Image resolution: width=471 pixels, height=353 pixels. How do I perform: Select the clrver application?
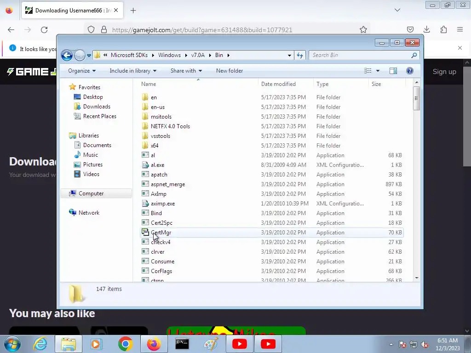[x=157, y=252]
